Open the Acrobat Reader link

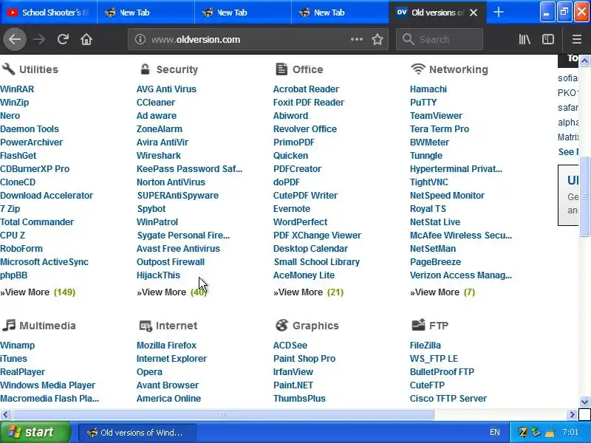306,89
